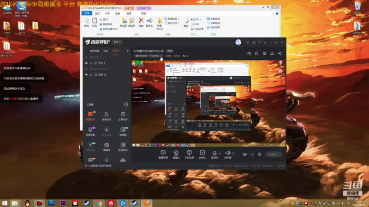Image resolution: width=369 pixels, height=207 pixels.
Task: Switch to Explorer 主页 home tab
Action: tap(97, 14)
